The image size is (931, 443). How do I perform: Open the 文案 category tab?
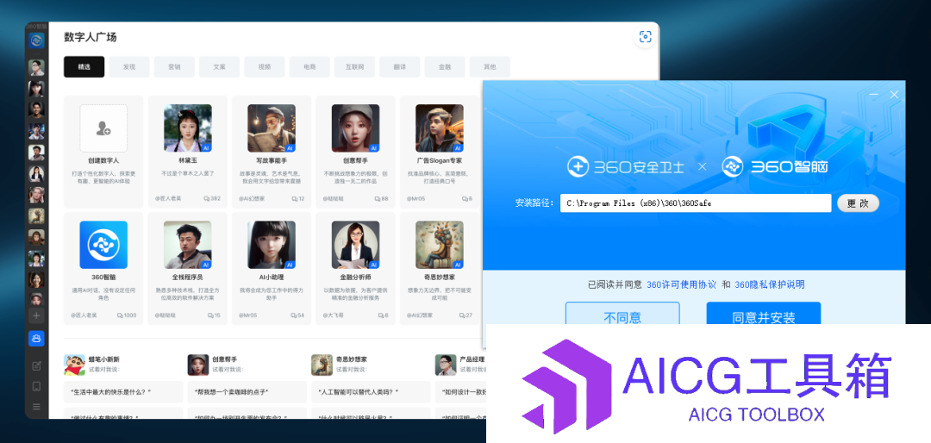[220, 67]
